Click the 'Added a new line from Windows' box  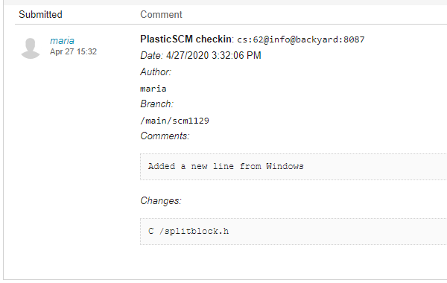pos(294,167)
